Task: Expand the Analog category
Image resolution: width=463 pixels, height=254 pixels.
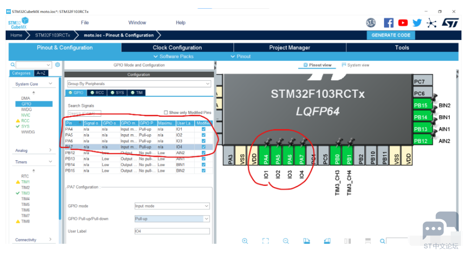Action: point(51,151)
